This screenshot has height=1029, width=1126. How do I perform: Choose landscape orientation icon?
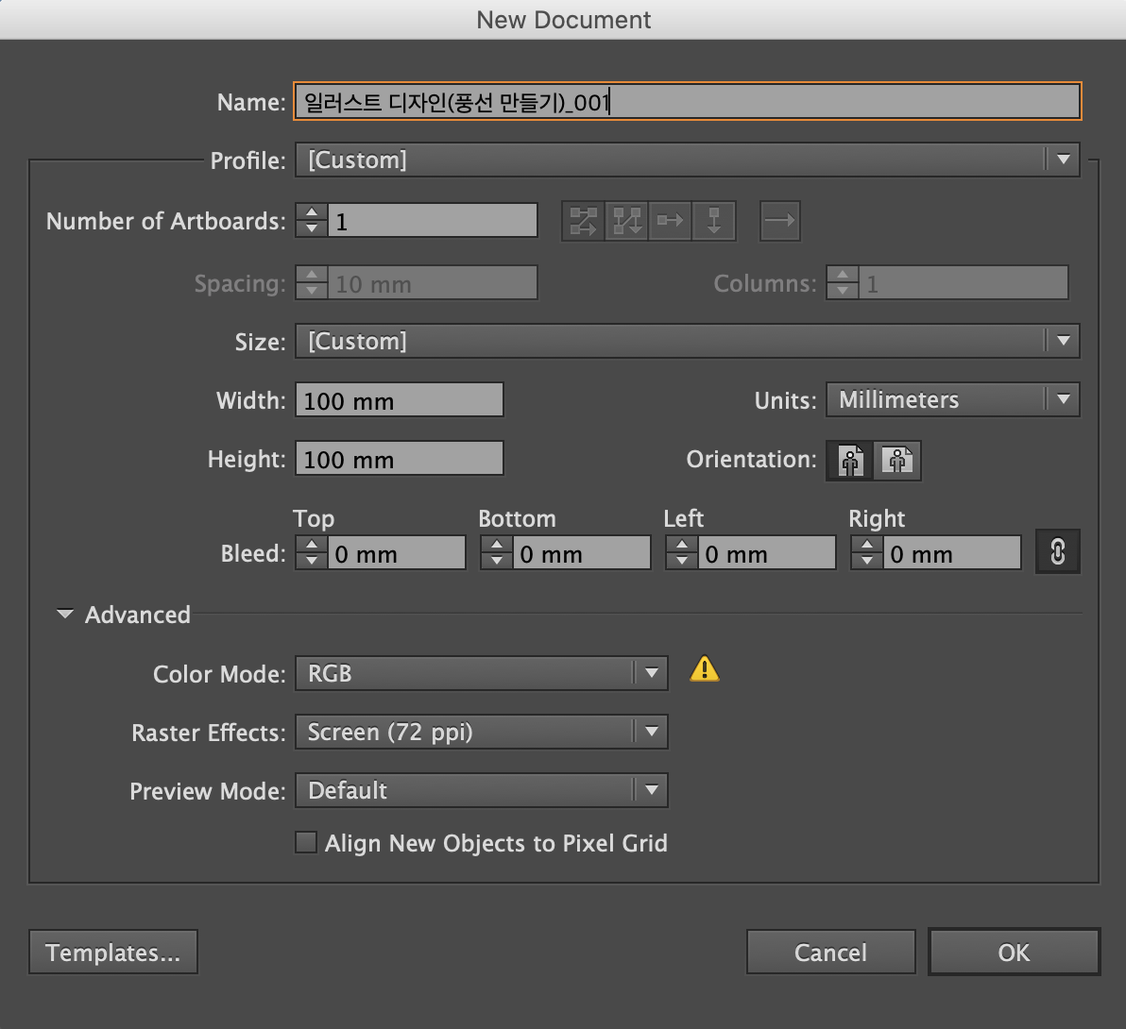[x=896, y=461]
